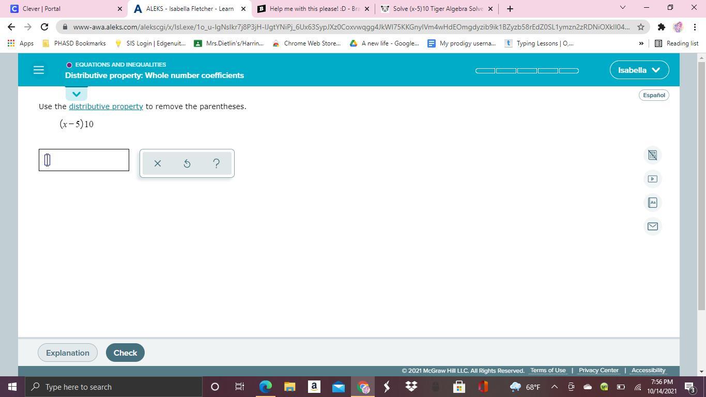The image size is (706, 397).
Task: Click the answer input box
Action: [84, 160]
